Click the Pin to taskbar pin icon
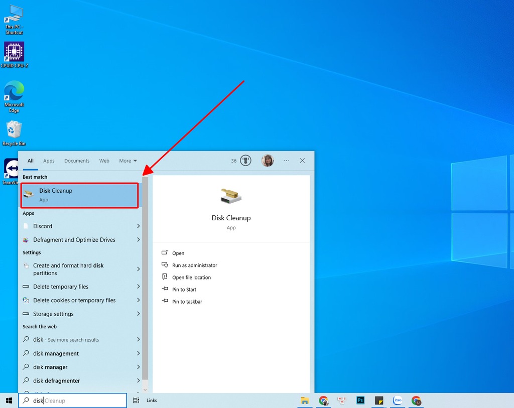Viewport: 514px width, 408px height. pos(165,301)
